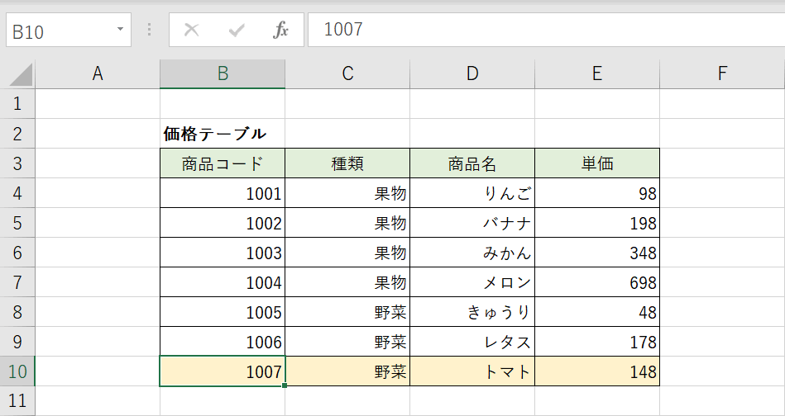
Task: Click the 商品名 header cell
Action: (472, 163)
